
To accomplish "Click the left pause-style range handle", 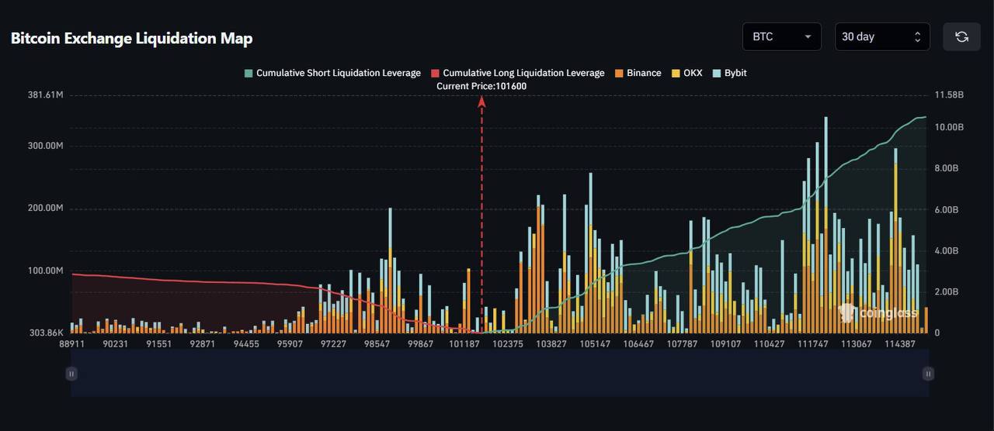I will (x=71, y=374).
